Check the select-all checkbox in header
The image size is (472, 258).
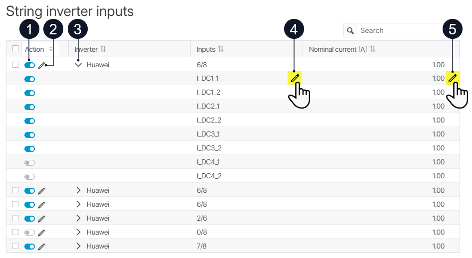pyautogui.click(x=15, y=48)
